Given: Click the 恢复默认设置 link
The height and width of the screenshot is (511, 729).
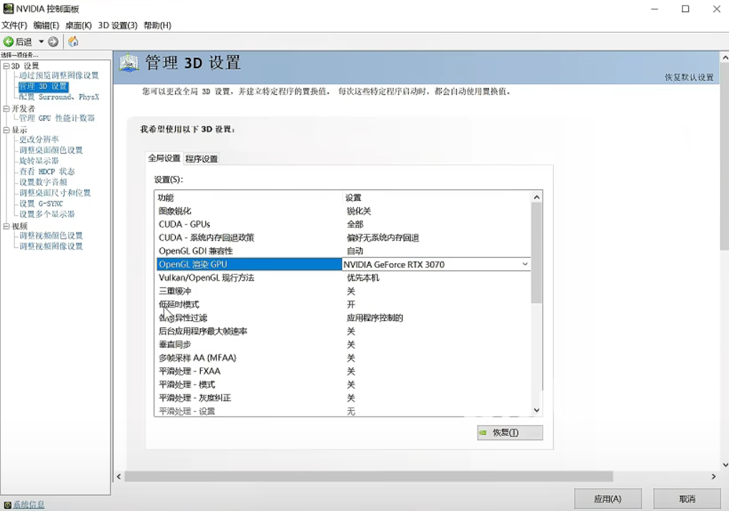Looking at the screenshot, I should click(x=689, y=77).
